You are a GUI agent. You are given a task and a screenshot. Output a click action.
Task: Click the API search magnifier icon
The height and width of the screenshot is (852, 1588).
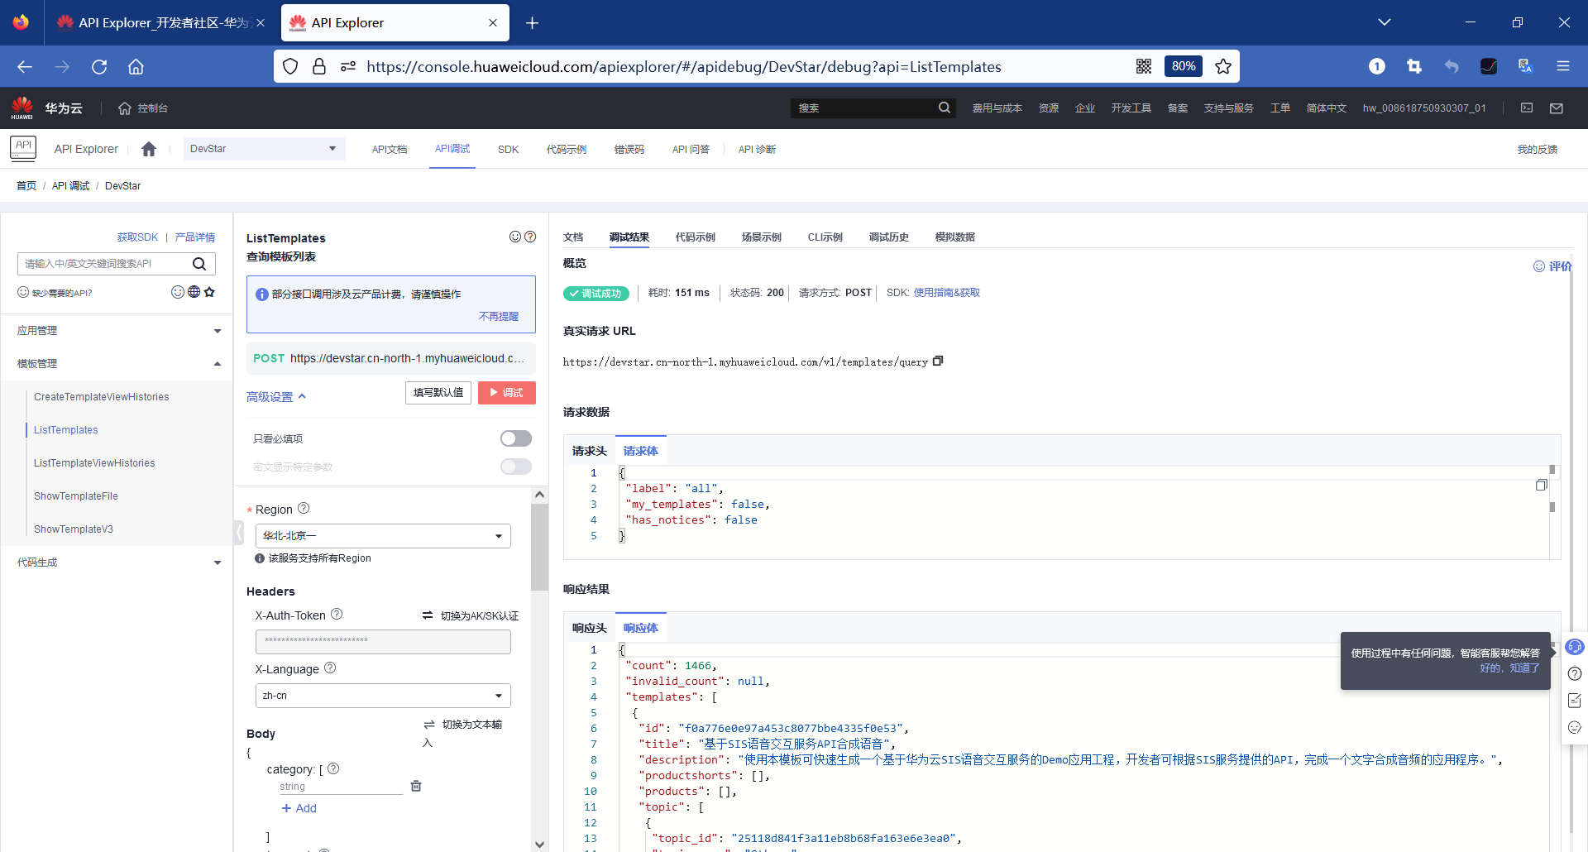point(199,264)
